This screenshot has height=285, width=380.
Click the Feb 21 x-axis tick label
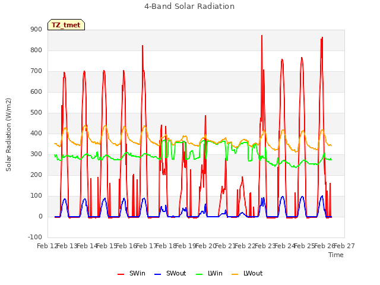[226, 246]
